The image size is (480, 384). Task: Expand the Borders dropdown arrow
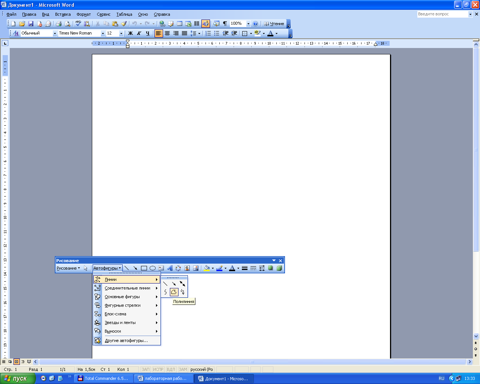(251, 33)
